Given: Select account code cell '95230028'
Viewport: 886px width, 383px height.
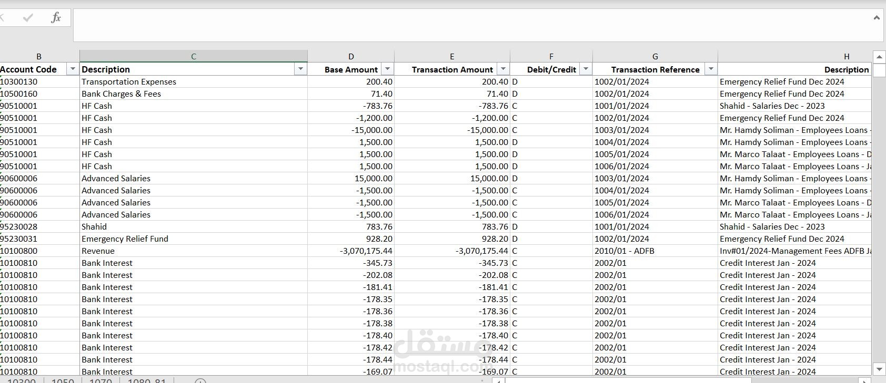Looking at the screenshot, I should point(39,226).
